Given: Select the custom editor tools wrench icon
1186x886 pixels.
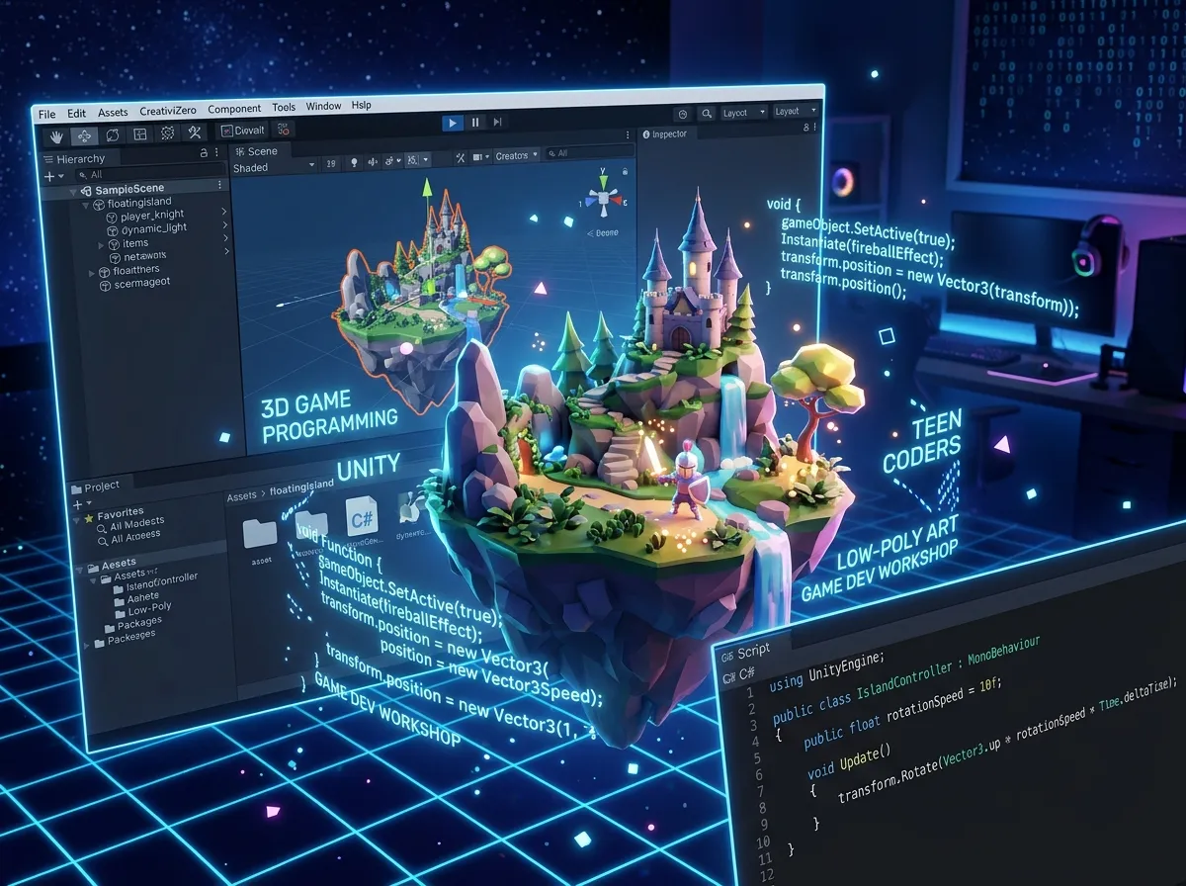Looking at the screenshot, I should tap(195, 132).
